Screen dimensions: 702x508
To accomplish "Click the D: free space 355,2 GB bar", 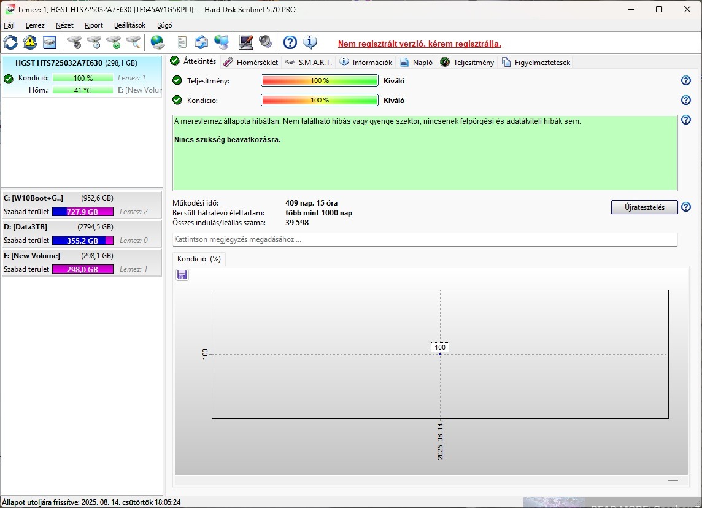I will [x=83, y=241].
